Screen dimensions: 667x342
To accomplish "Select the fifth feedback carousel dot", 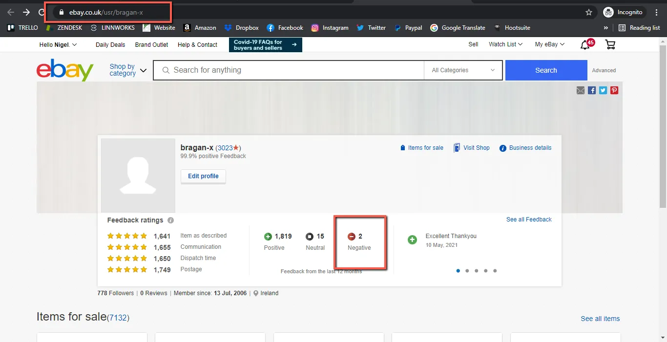I will 495,271.
